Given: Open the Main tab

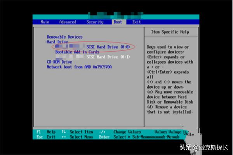Looking at the screenshot, I should [x=45, y=22].
